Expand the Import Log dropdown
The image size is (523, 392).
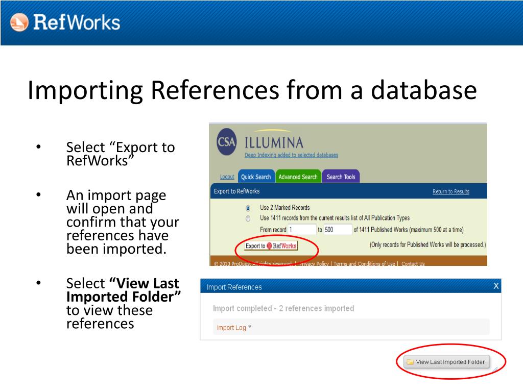coord(234,328)
